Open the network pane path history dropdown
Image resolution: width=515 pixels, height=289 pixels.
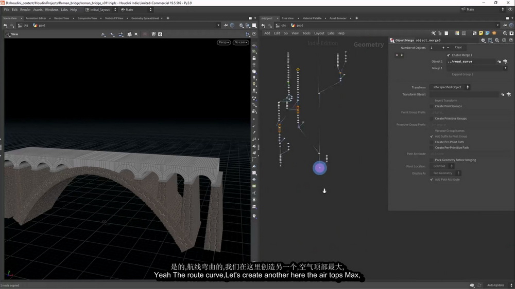497,25
